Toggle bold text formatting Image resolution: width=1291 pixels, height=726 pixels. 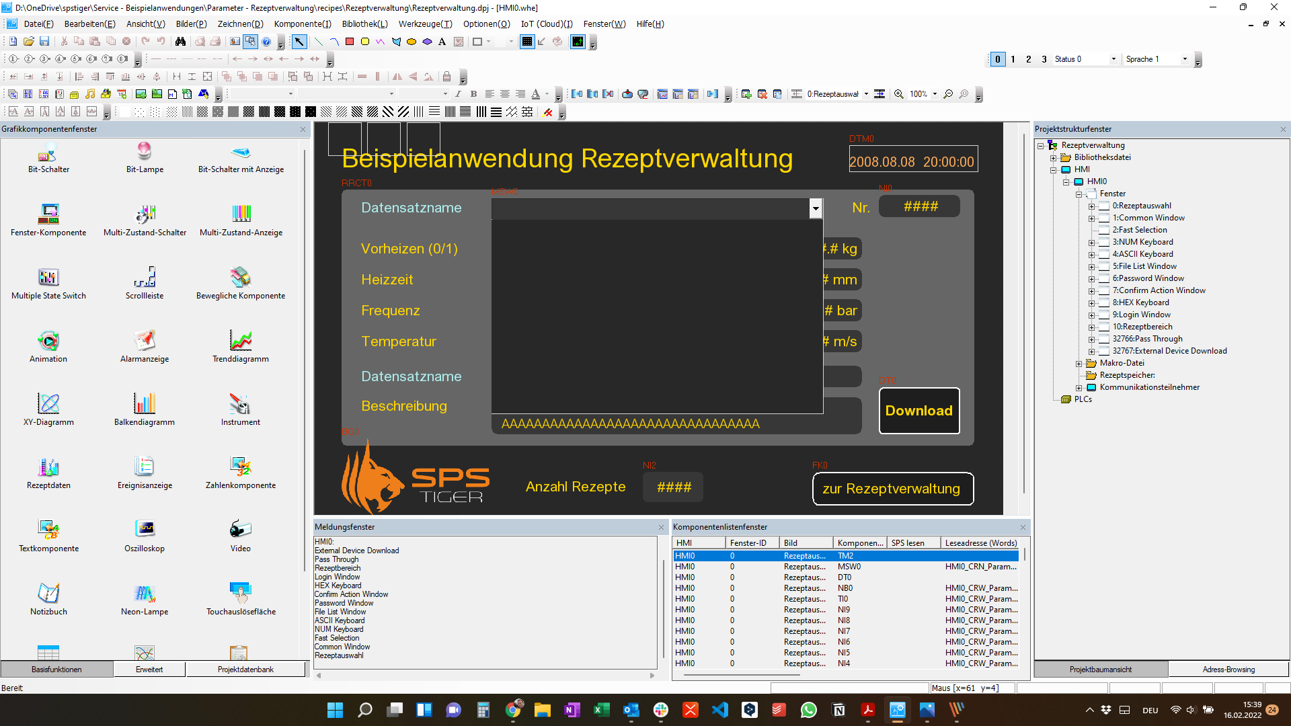pos(473,94)
